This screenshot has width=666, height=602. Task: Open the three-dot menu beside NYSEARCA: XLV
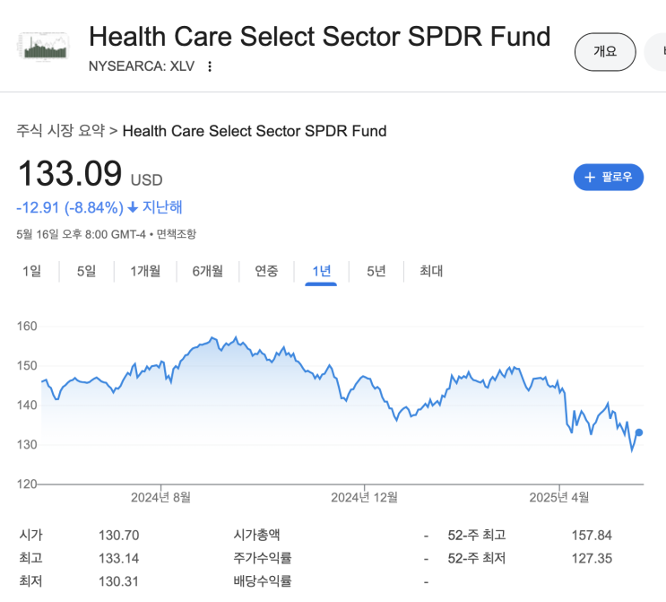click(x=210, y=66)
